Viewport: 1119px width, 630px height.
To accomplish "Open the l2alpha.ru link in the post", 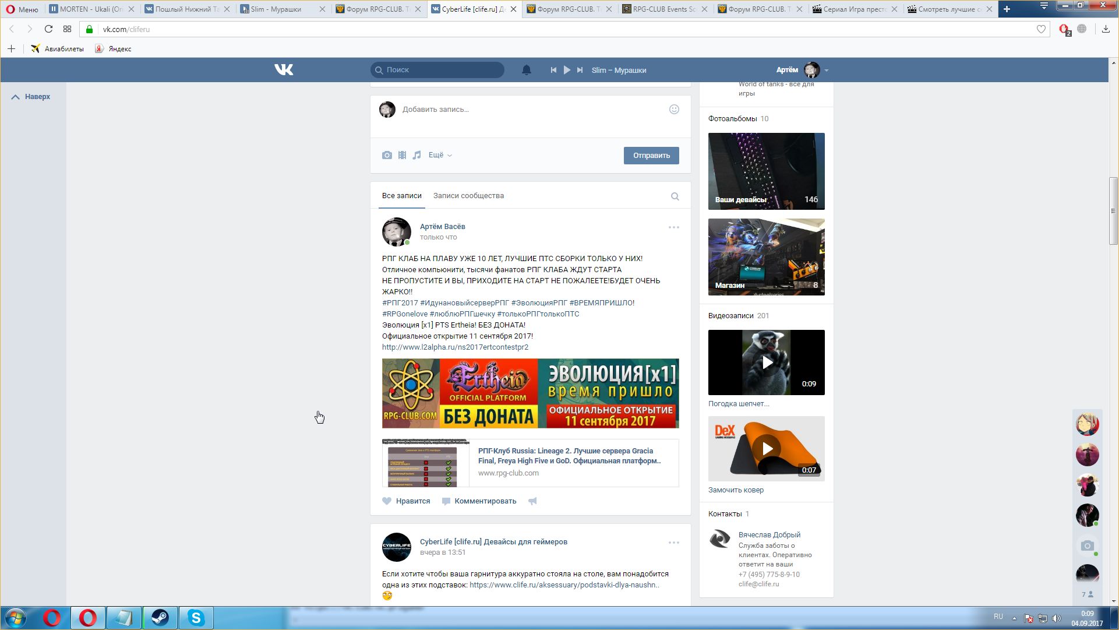I will coord(455,347).
